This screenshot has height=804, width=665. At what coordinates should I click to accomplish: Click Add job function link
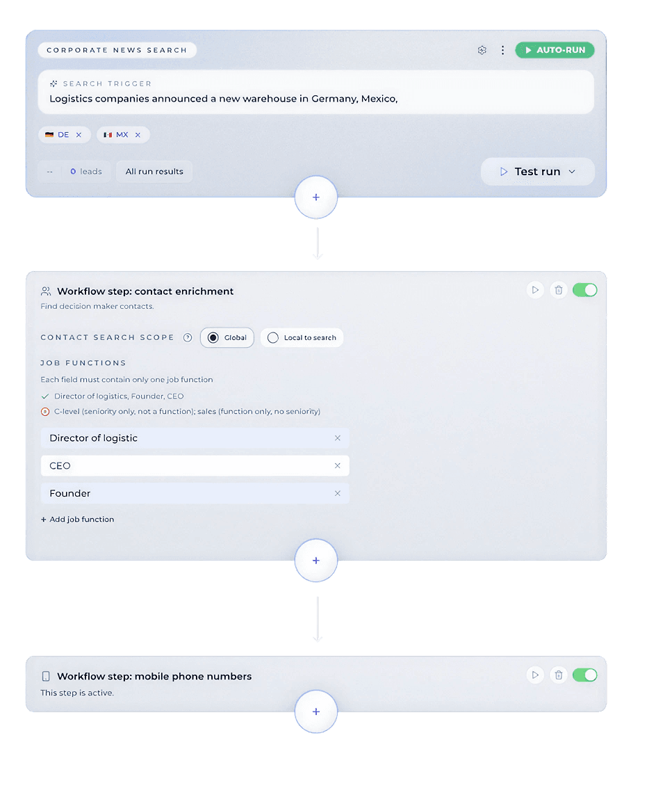[77, 520]
